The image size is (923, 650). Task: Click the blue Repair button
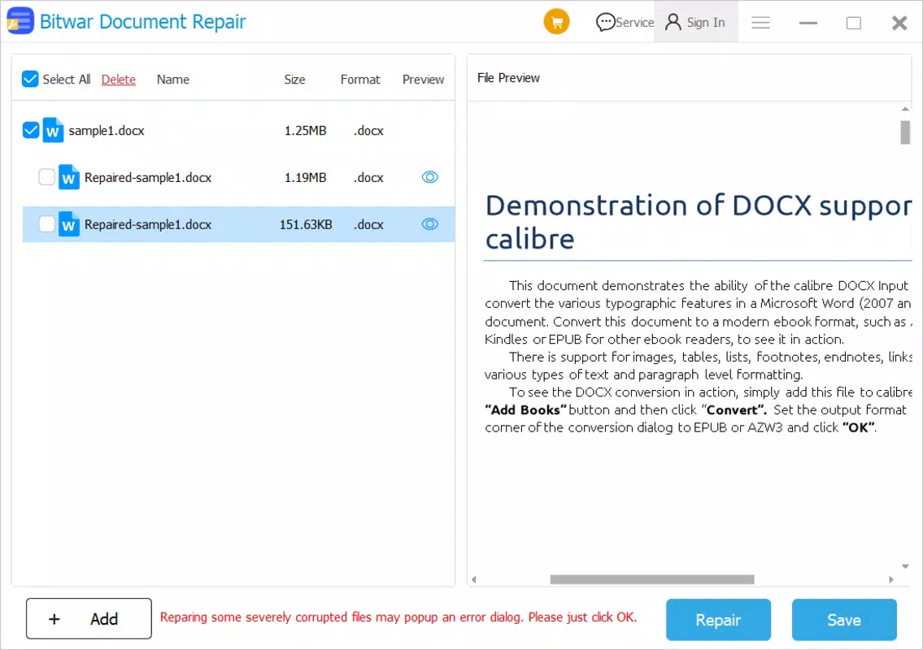(718, 619)
